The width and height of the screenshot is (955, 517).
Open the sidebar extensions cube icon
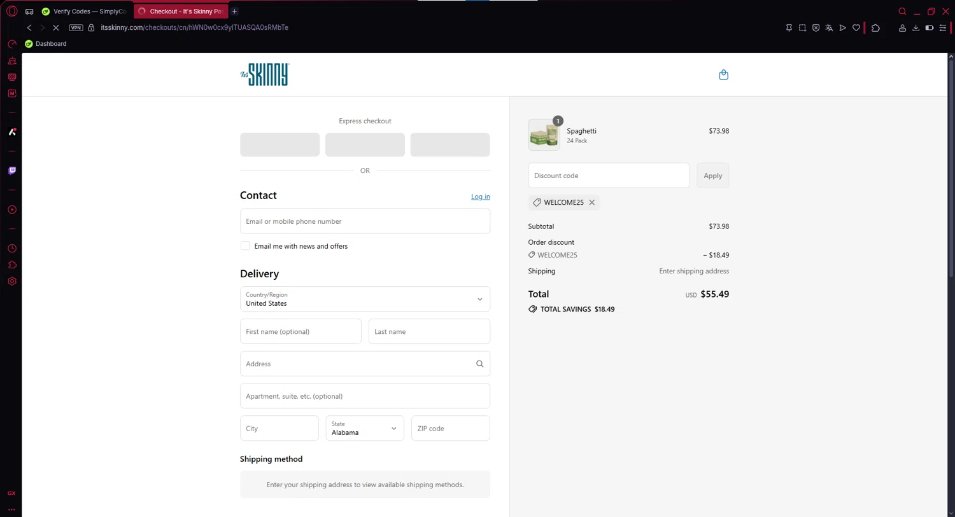11,265
